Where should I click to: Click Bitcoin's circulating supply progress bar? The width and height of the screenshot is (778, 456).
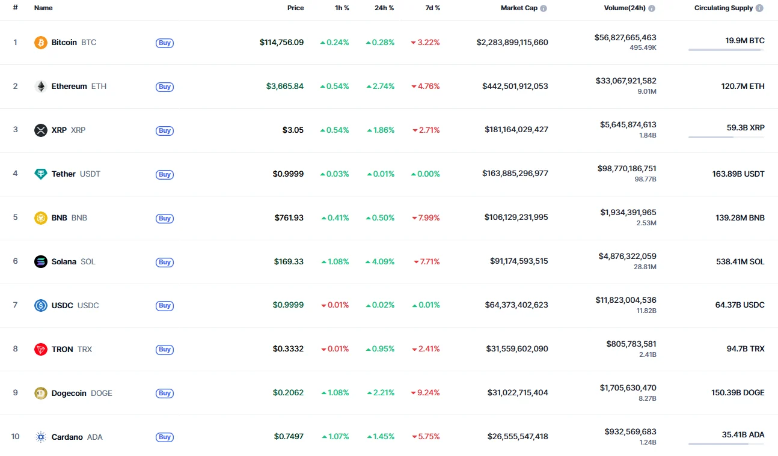pyautogui.click(x=726, y=50)
